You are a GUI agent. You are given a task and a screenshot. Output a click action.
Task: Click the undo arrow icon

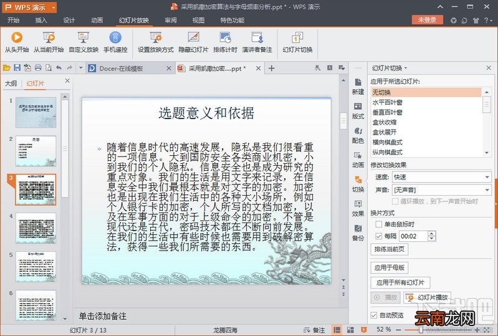click(59, 68)
